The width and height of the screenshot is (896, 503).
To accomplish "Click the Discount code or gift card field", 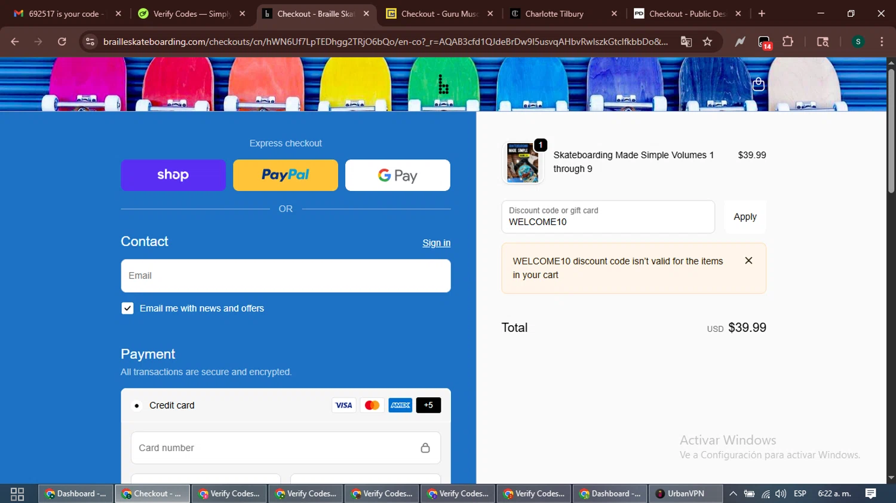I will (x=608, y=217).
